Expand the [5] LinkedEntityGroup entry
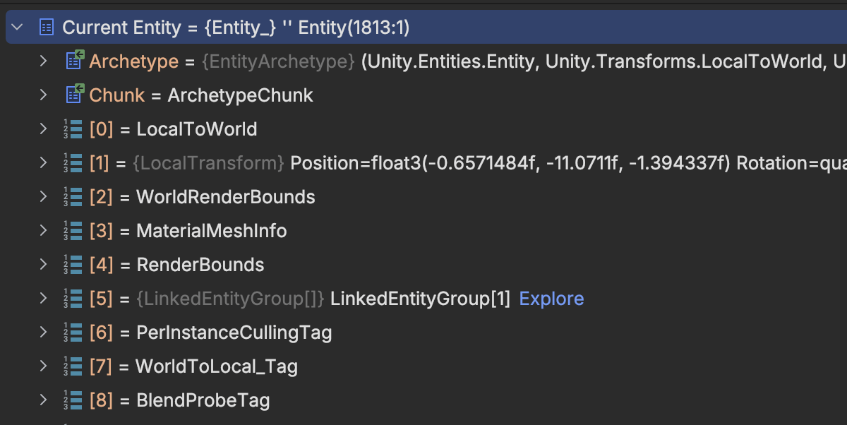Image resolution: width=847 pixels, height=425 pixels. [x=44, y=299]
